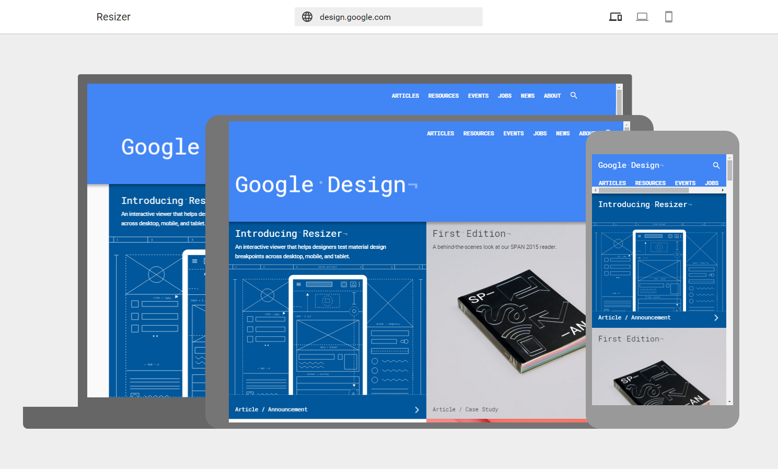The width and height of the screenshot is (778, 469).
Task: Open EVENTS in the tablet preview nav
Action: (x=514, y=133)
